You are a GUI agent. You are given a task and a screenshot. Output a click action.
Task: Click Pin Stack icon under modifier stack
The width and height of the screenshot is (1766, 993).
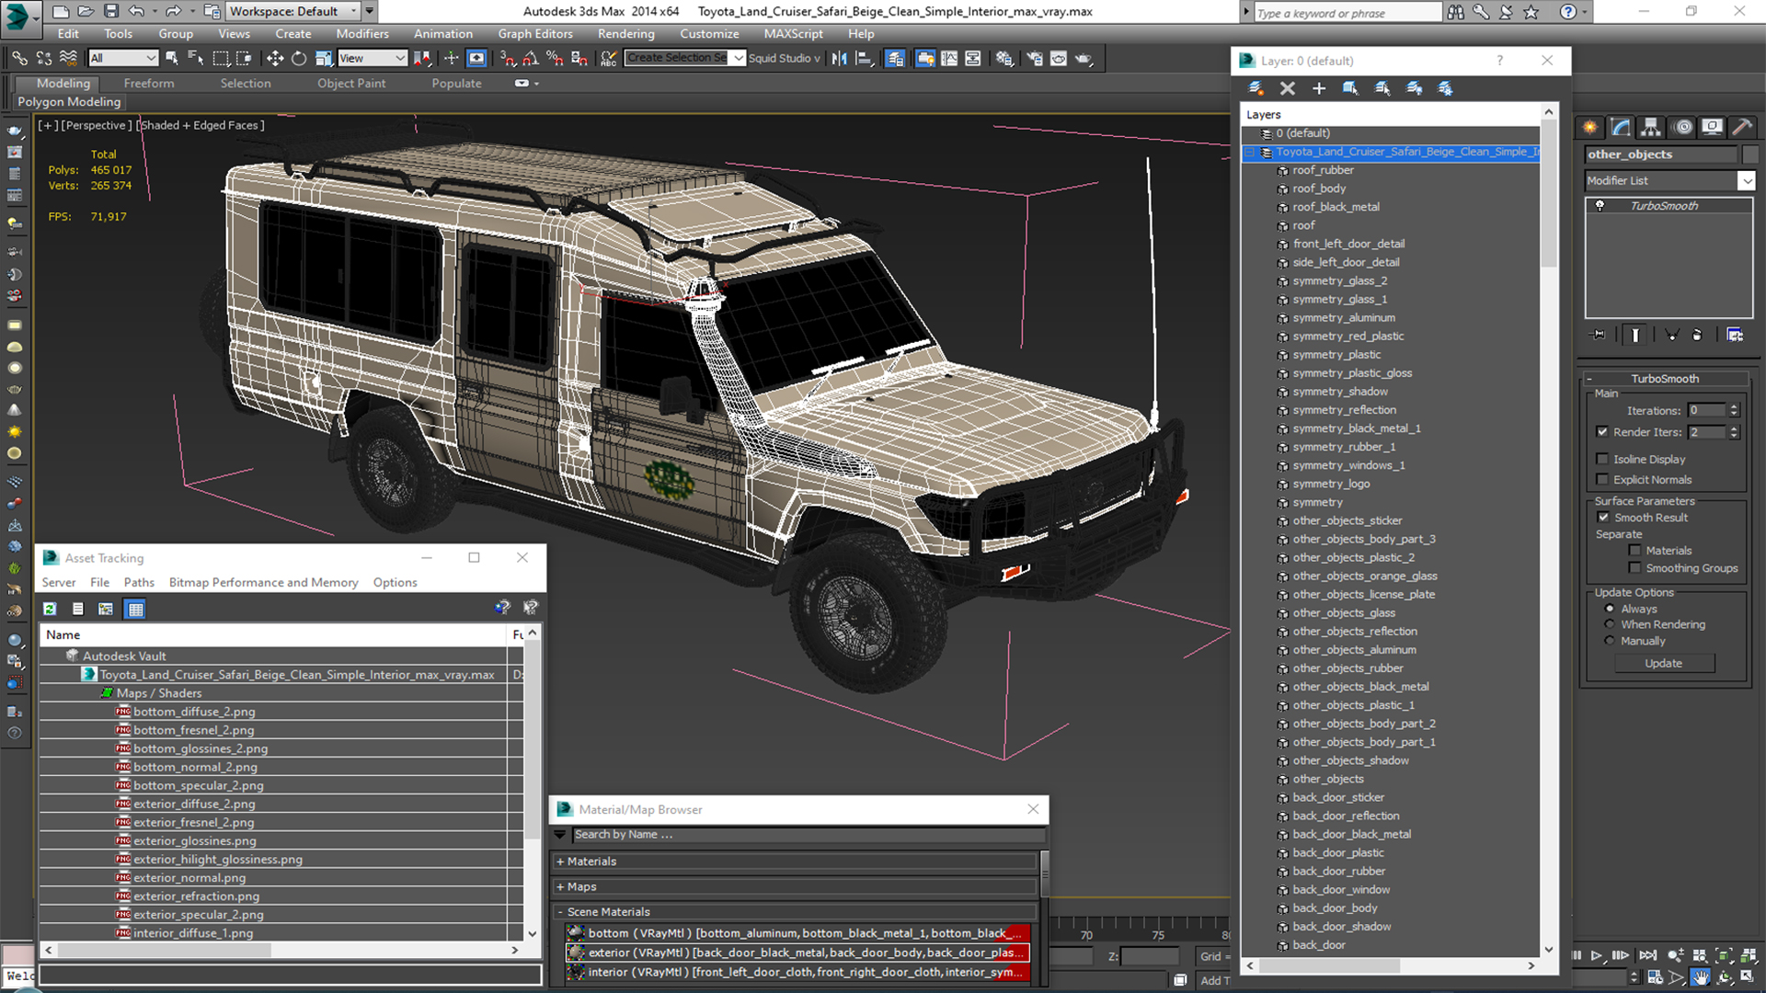[1599, 335]
